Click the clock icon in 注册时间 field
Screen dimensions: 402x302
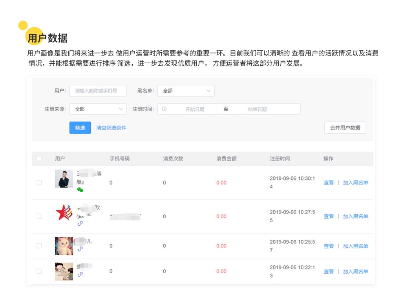pos(164,109)
